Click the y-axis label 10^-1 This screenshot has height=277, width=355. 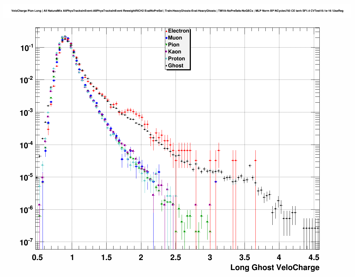point(26,48)
